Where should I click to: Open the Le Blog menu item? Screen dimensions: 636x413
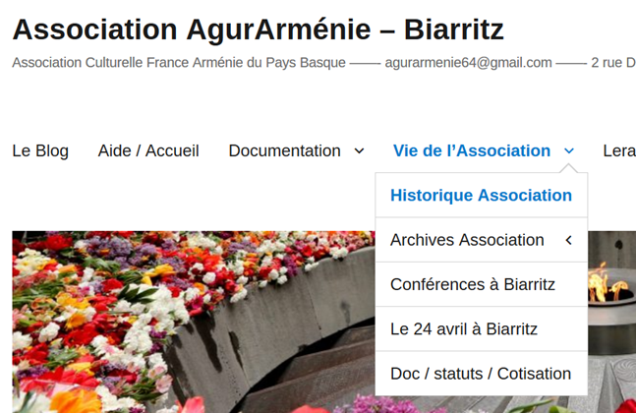coord(40,150)
